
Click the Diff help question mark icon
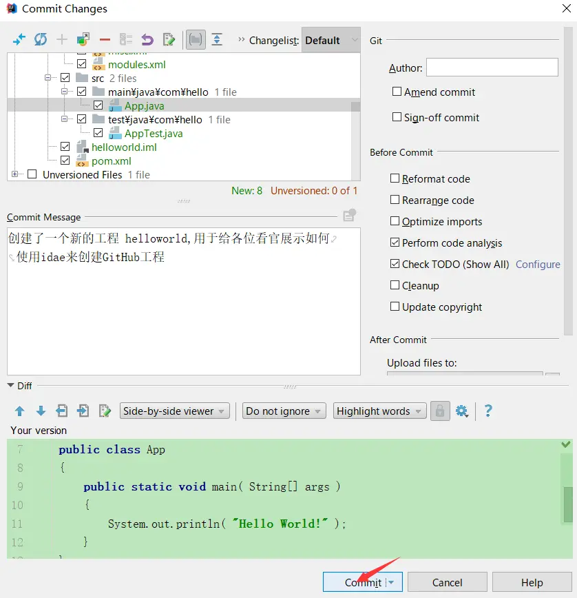click(488, 411)
